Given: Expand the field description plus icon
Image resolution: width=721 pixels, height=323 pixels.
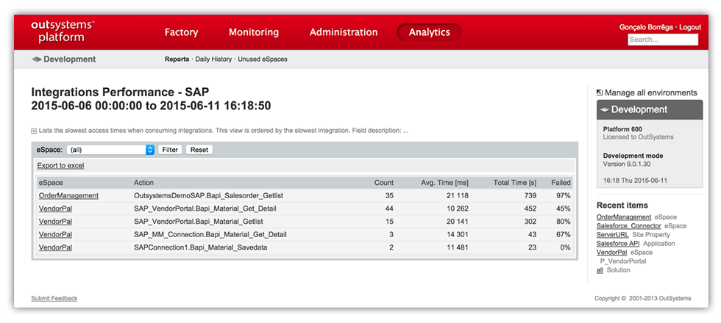Looking at the screenshot, I should click(x=34, y=131).
